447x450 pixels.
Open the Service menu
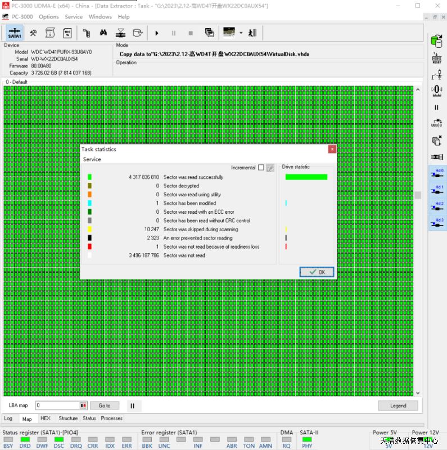point(74,17)
